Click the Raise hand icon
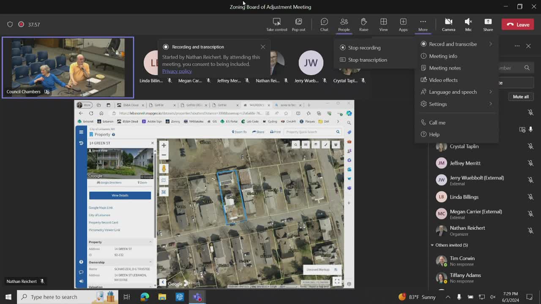Screen dimensions: 541x304 coord(363,24)
